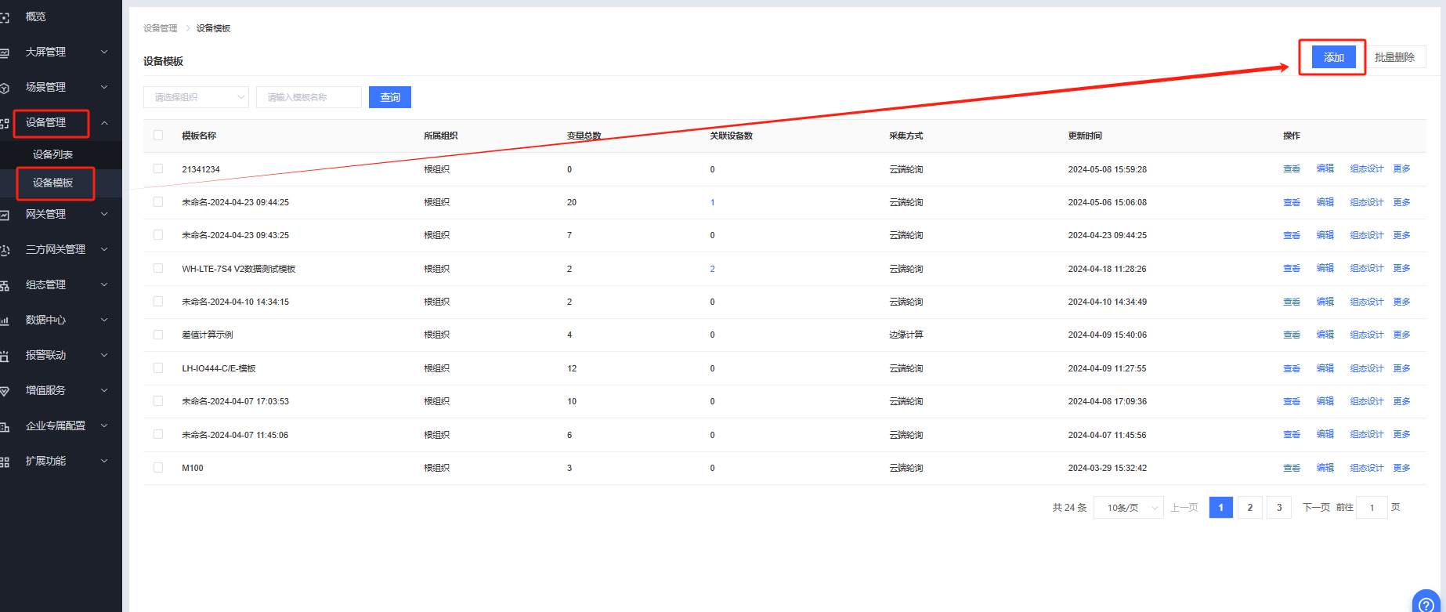Screen dimensions: 1446x612
Task: Expand 大屏管理 using its chevron
Action: (x=104, y=52)
